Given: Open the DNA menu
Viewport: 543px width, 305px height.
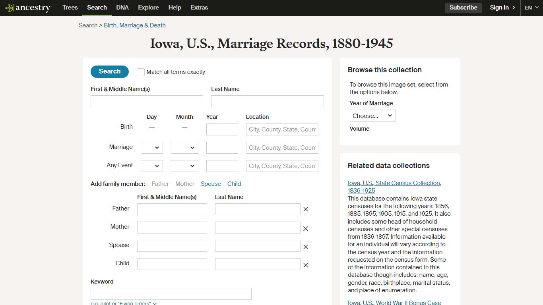Looking at the screenshot, I should point(122,8).
